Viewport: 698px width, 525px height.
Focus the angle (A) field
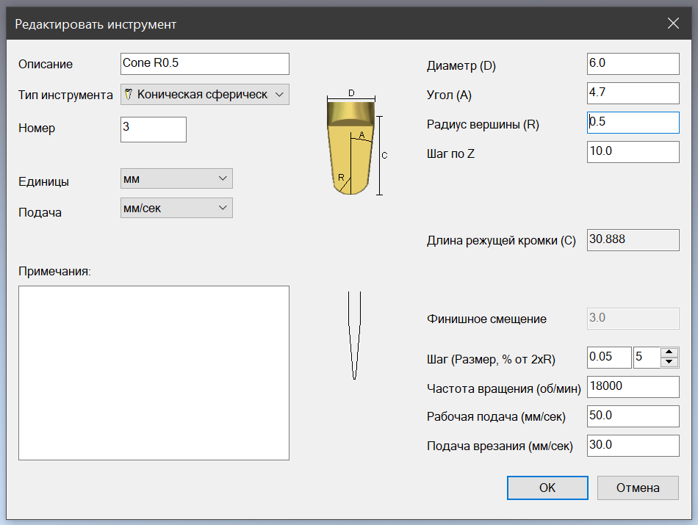tap(633, 93)
